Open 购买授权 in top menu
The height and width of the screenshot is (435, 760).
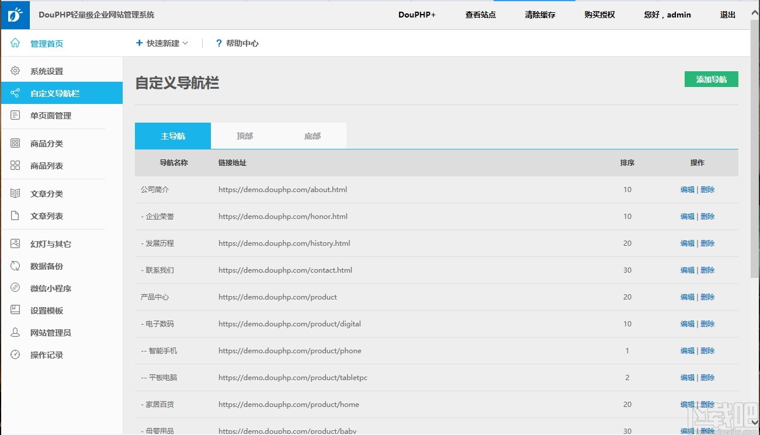[600, 15]
